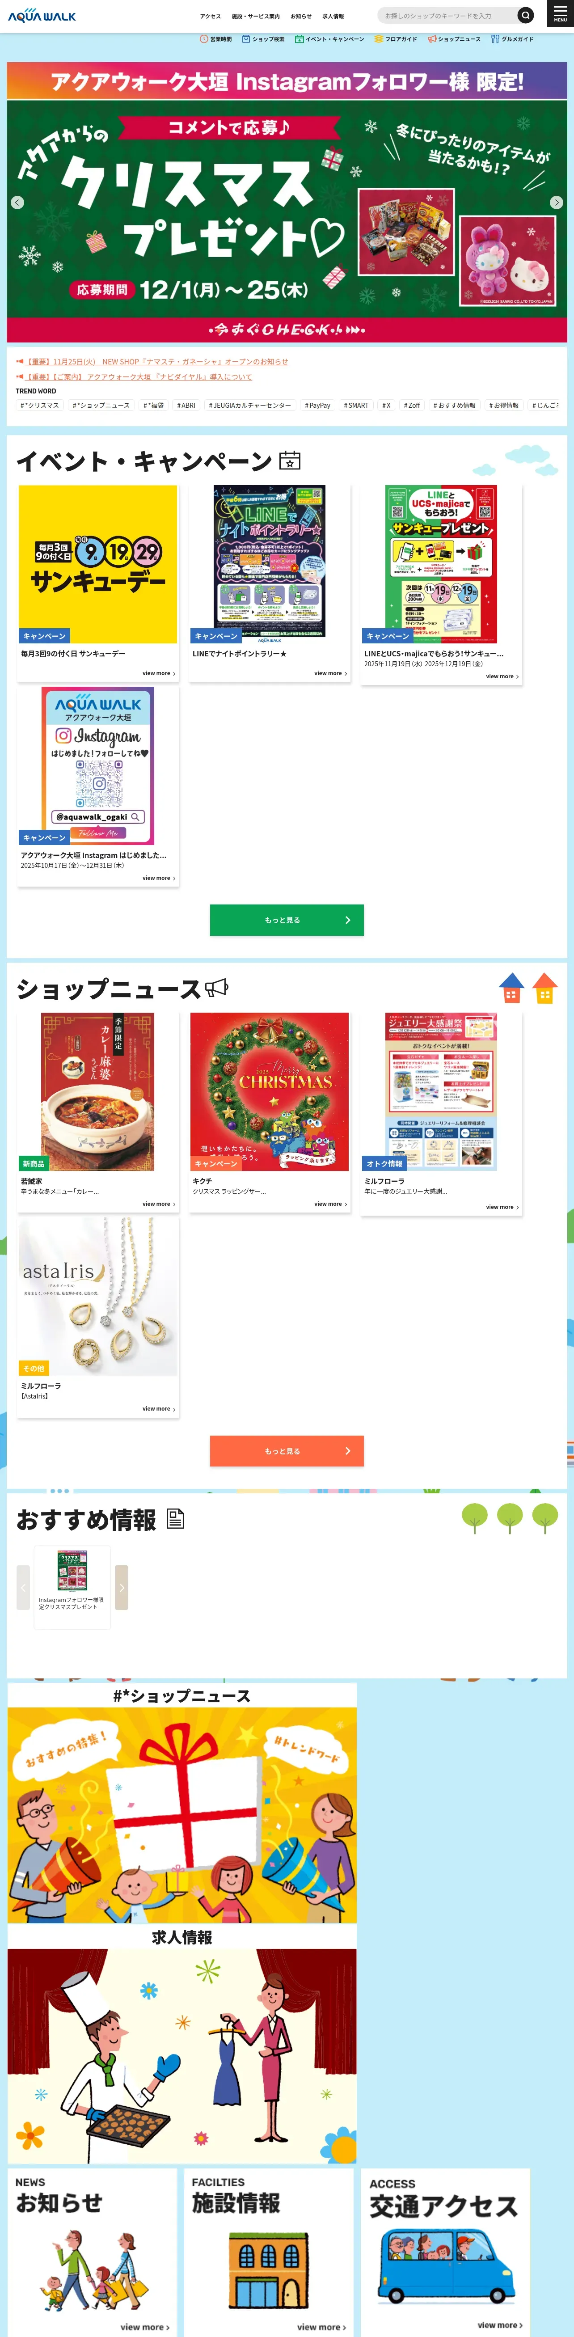The width and height of the screenshot is (574, 2337).
Task: Open ショップ検索 bag icon link
Action: (x=263, y=39)
